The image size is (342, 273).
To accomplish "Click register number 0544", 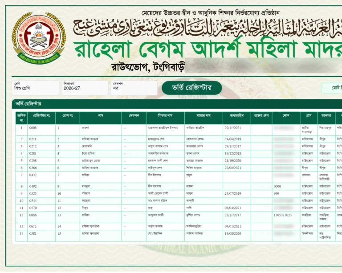I will (x=33, y=200).
